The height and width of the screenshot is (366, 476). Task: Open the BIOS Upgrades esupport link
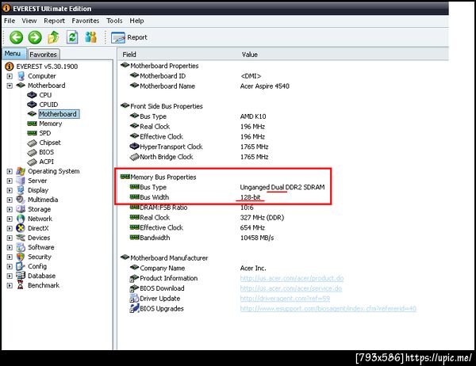tap(328, 309)
